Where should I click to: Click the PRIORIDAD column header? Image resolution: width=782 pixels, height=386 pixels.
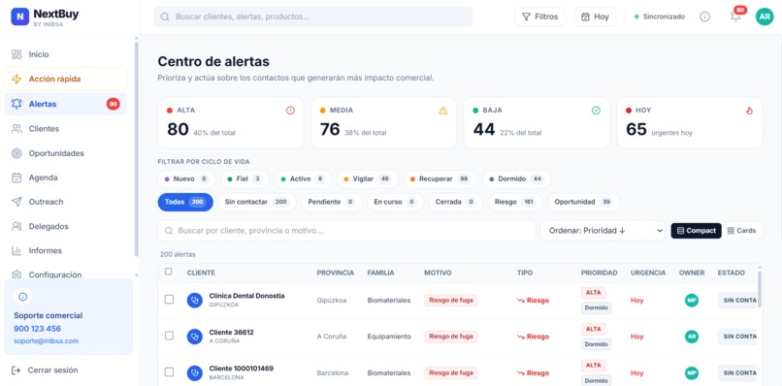pyautogui.click(x=599, y=273)
